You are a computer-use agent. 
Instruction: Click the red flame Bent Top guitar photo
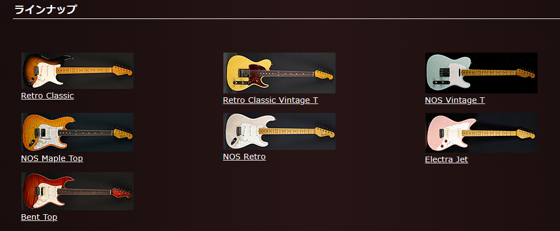77,191
